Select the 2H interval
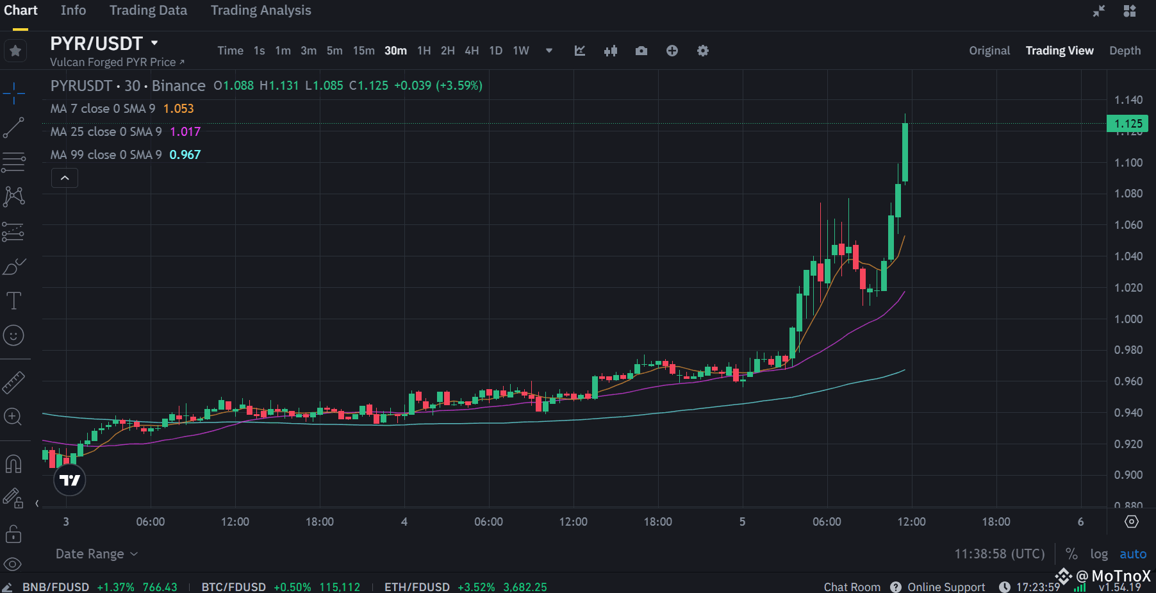The height and width of the screenshot is (593, 1156). tap(447, 51)
